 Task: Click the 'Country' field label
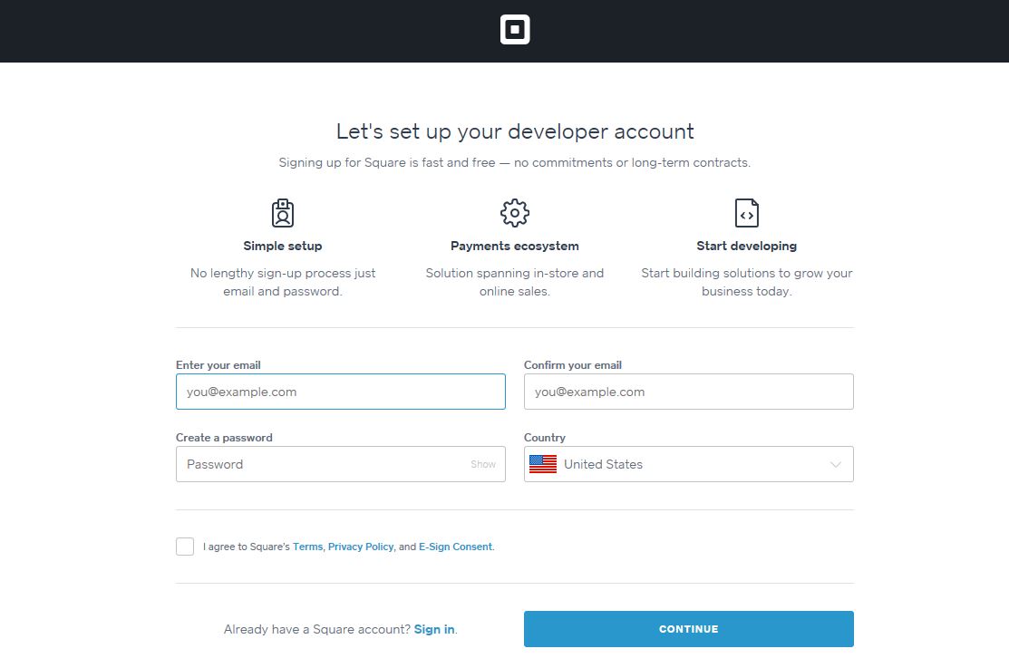tap(545, 438)
